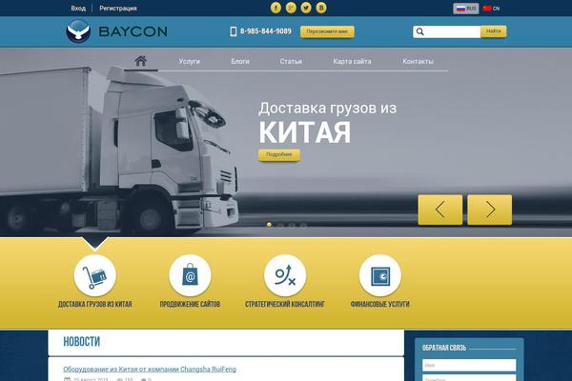572x381 pixels.
Task: Select the fourth slider dot
Action: tap(303, 225)
